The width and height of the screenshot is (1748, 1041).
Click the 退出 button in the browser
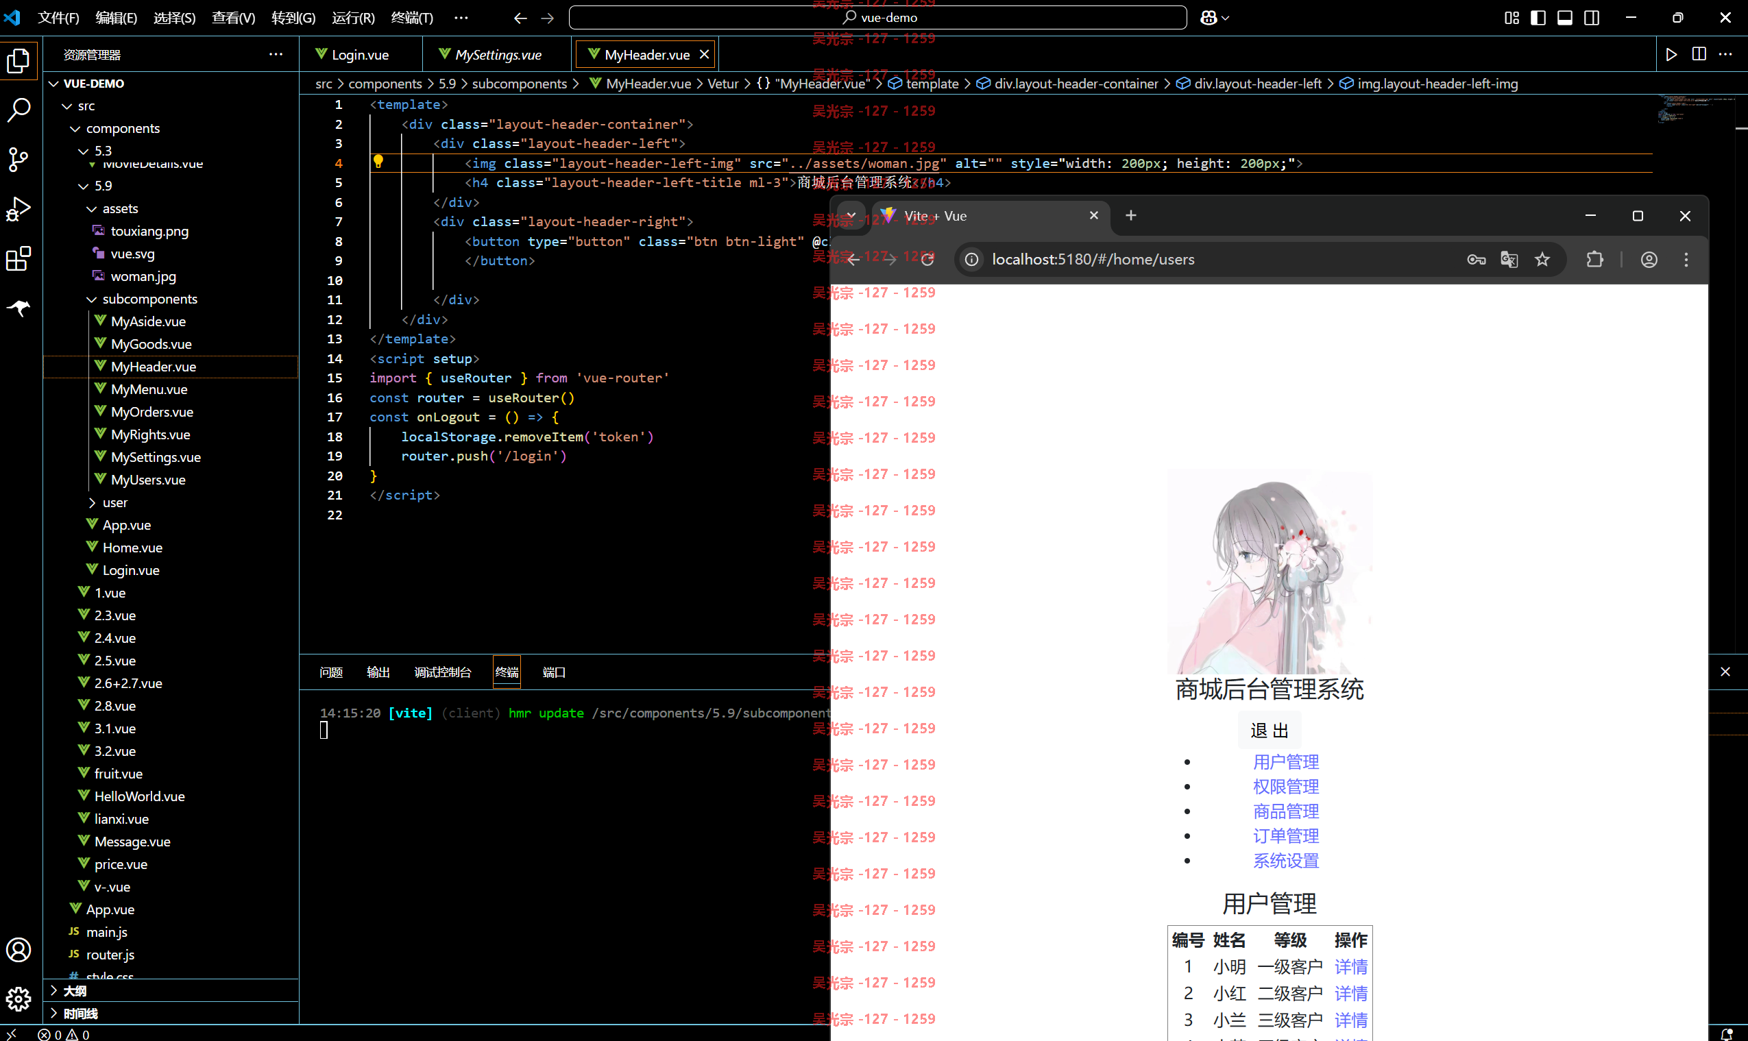coord(1270,731)
